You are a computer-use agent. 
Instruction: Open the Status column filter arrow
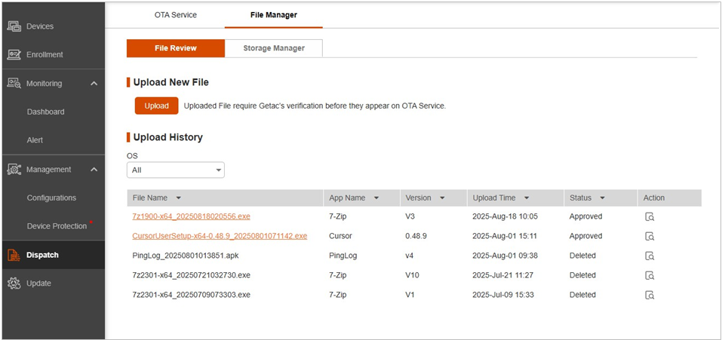(x=602, y=198)
